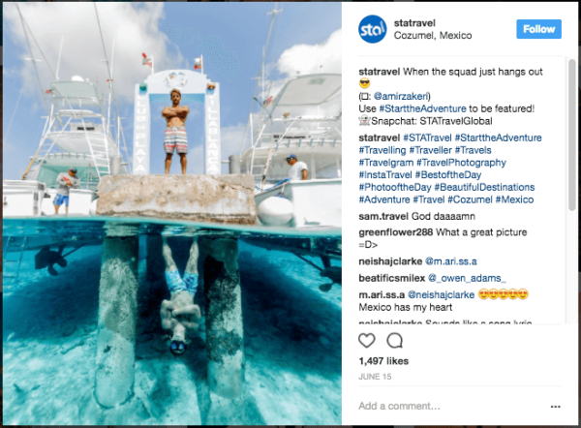Click the @amirzakeri photo credit mention
This screenshot has height=428, width=581.
coord(404,97)
